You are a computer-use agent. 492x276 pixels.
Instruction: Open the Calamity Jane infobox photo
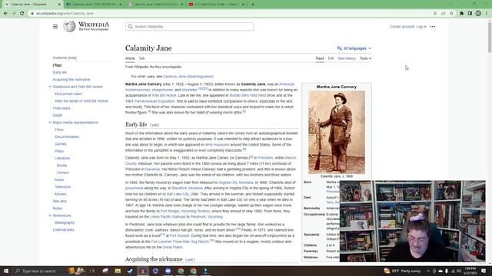pos(337,133)
